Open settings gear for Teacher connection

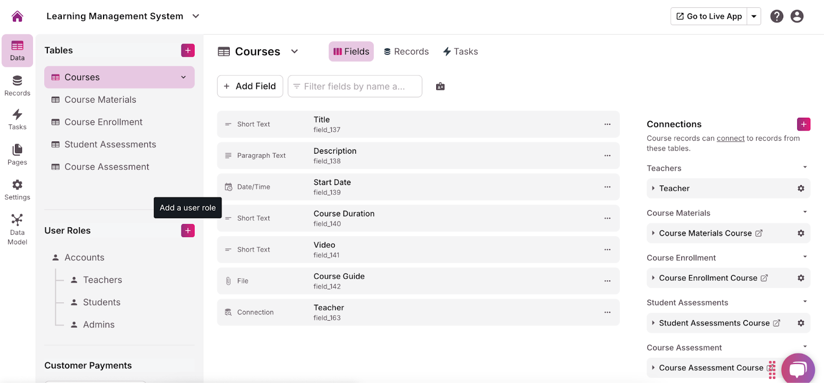[x=801, y=189]
